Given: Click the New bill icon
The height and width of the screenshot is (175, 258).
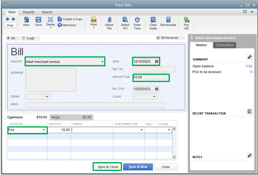Looking at the screenshot, I should coord(26,20).
